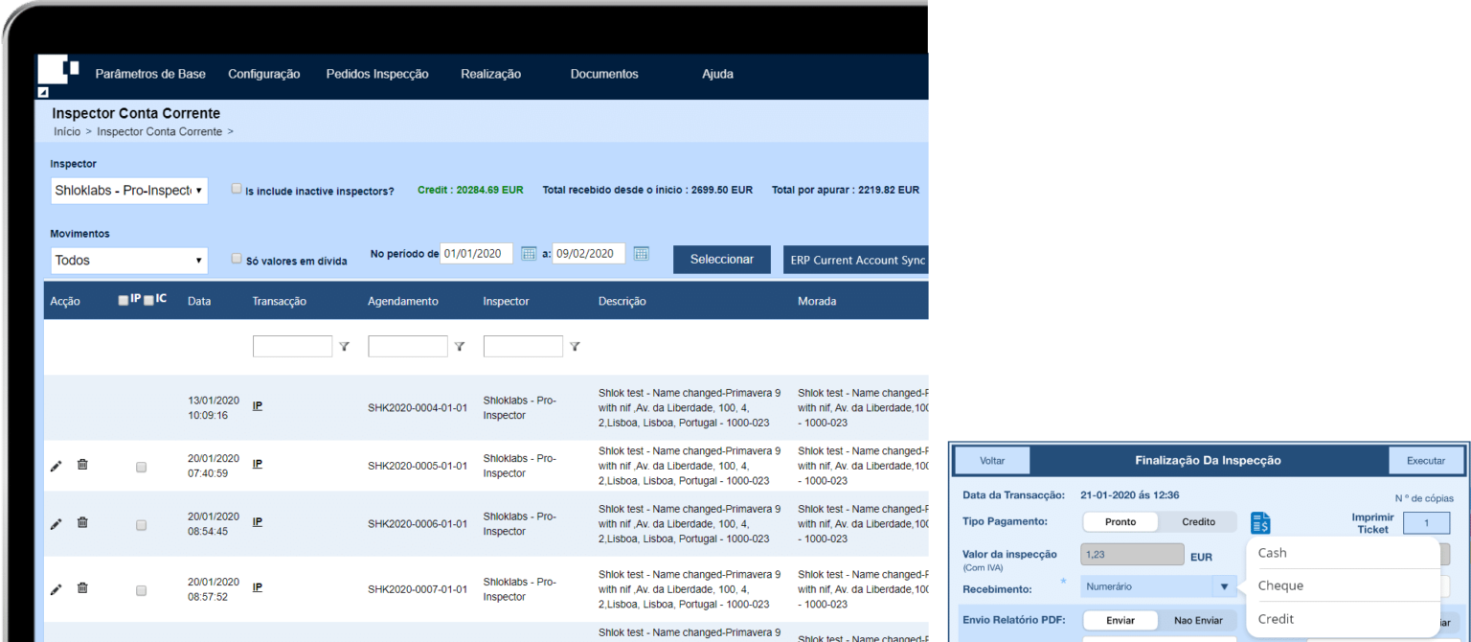Open the Ajuda menu
This screenshot has height=642, width=1471.
coord(717,74)
